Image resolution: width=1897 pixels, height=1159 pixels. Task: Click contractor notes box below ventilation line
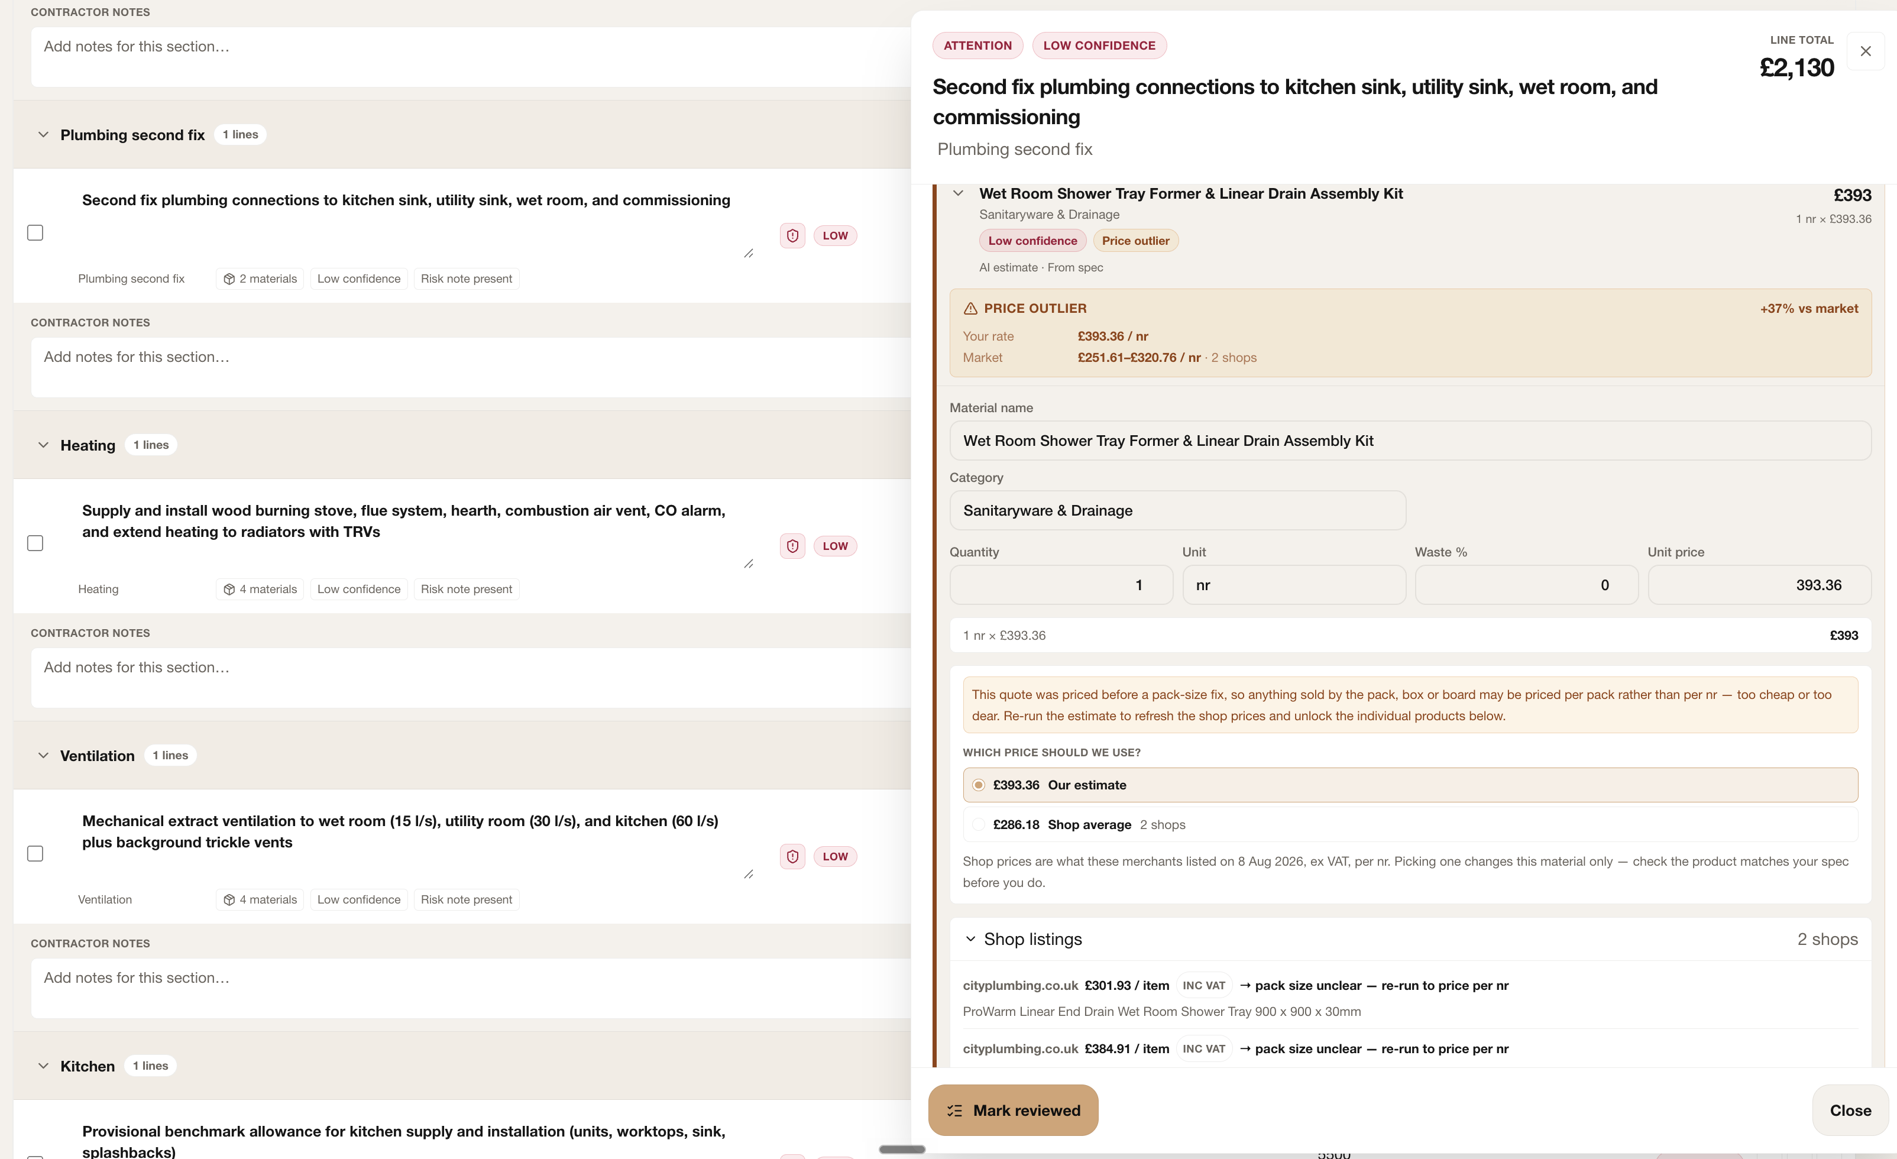click(x=470, y=988)
